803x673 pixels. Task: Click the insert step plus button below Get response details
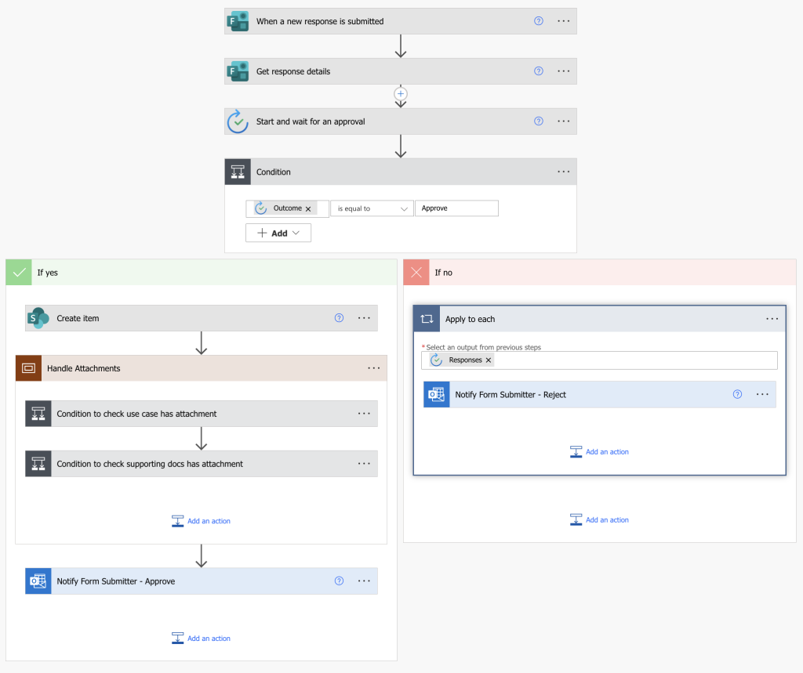pos(401,94)
